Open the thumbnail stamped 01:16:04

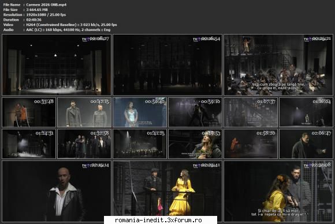coord(306,112)
